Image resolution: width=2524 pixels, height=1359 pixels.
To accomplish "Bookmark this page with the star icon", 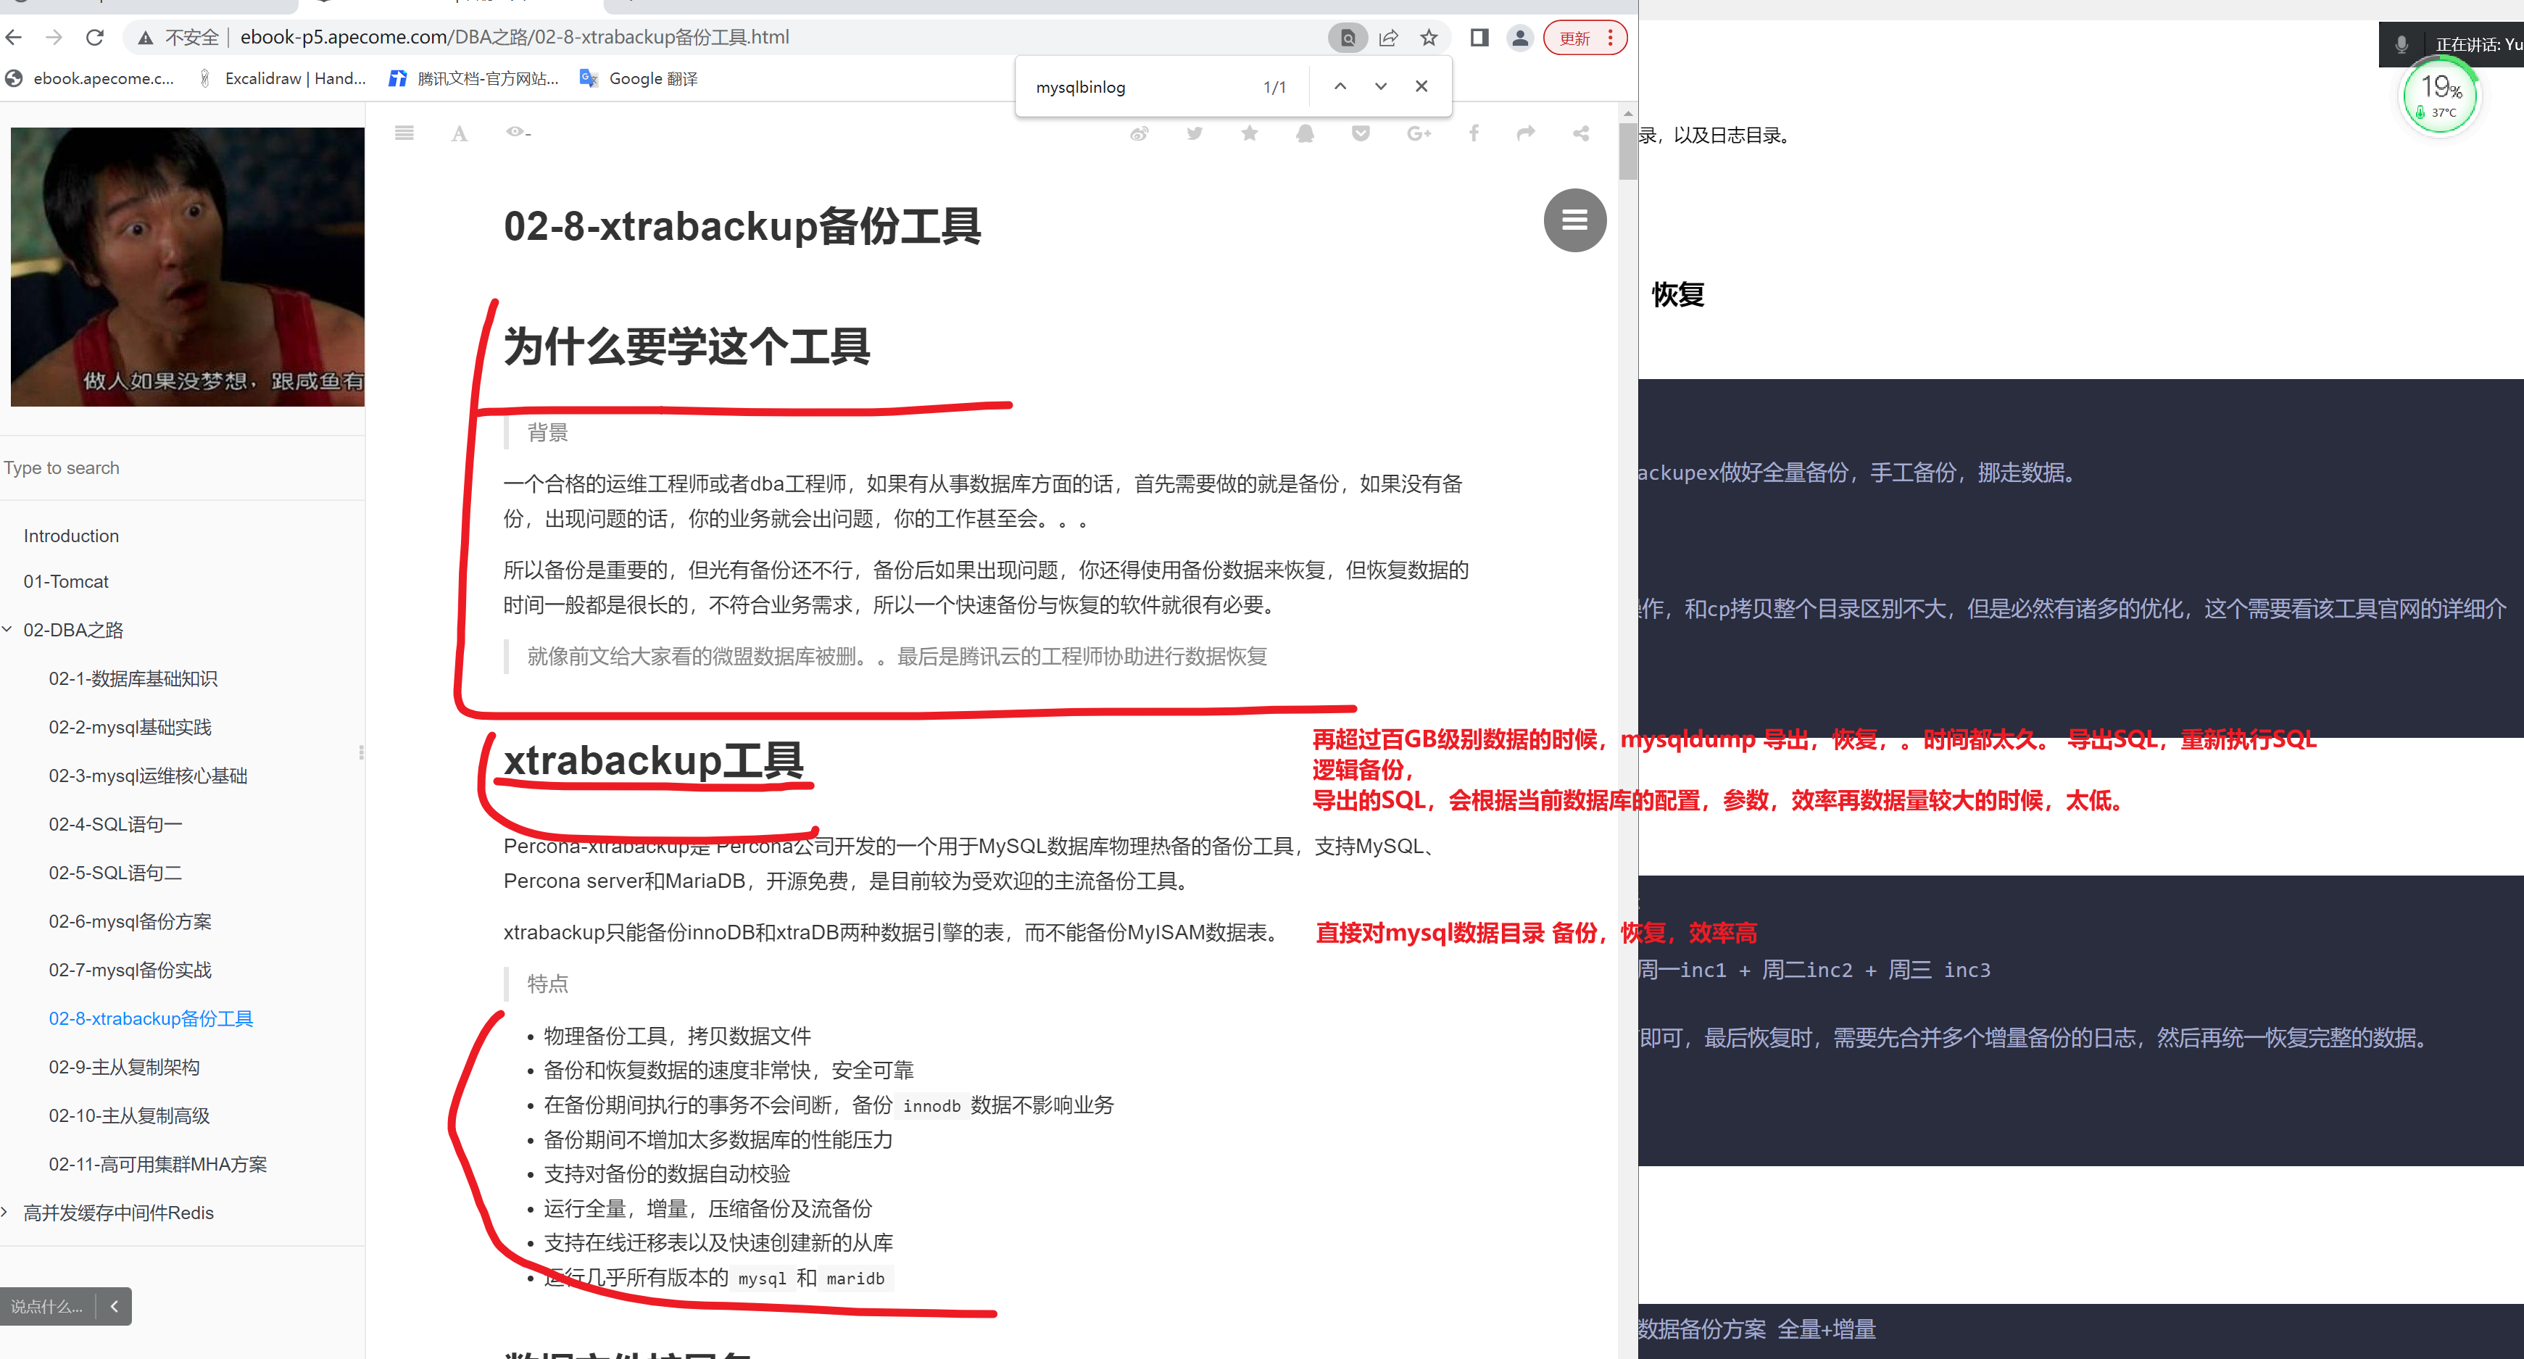I will point(1429,38).
